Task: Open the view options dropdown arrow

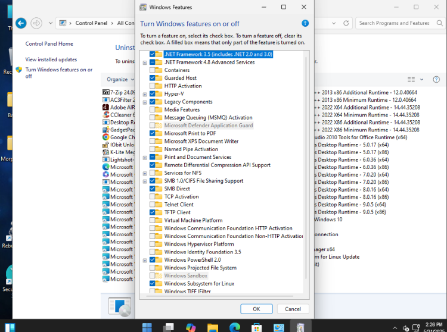Action: coord(421,79)
